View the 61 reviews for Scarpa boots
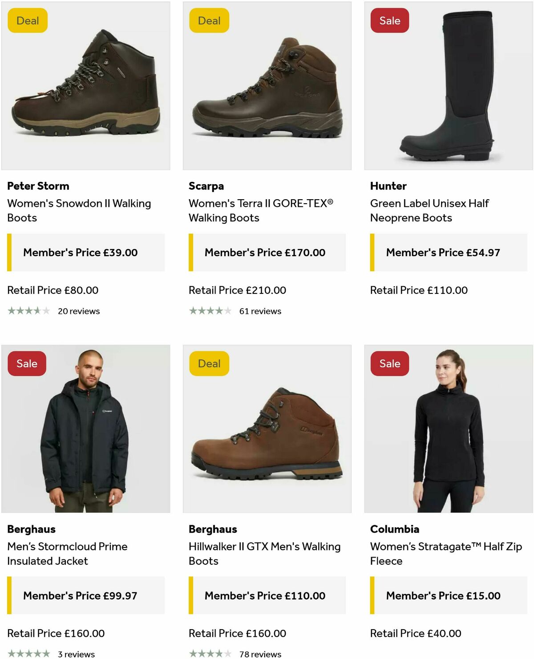The height and width of the screenshot is (659, 534). click(x=260, y=311)
